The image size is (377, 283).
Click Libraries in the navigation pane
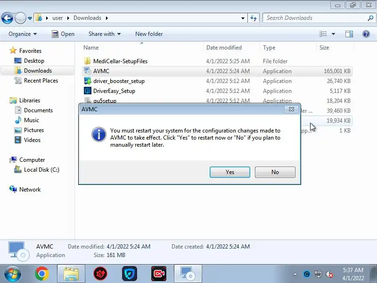click(x=30, y=100)
